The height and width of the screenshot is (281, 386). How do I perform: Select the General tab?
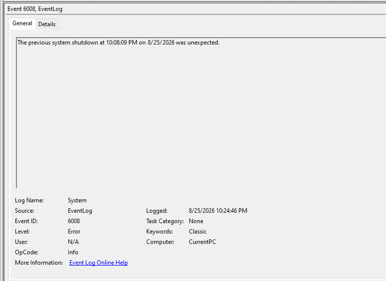(22, 23)
